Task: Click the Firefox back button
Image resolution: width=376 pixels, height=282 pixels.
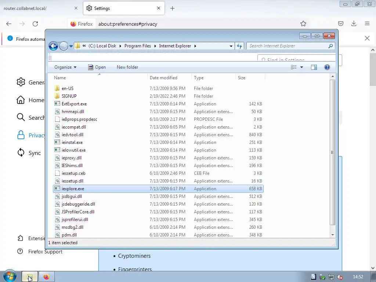Action: (9, 24)
